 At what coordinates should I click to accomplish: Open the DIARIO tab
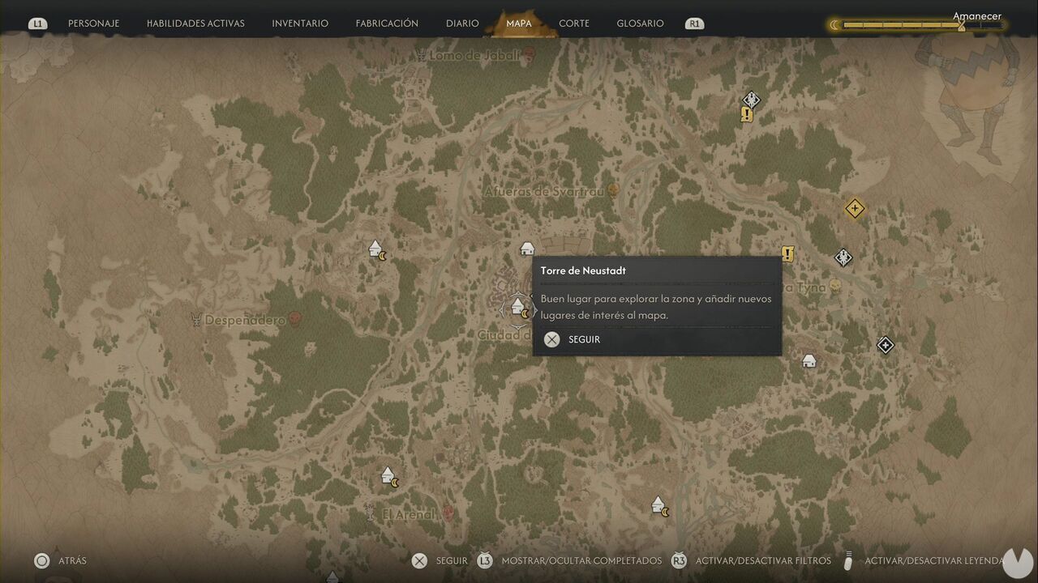(462, 23)
